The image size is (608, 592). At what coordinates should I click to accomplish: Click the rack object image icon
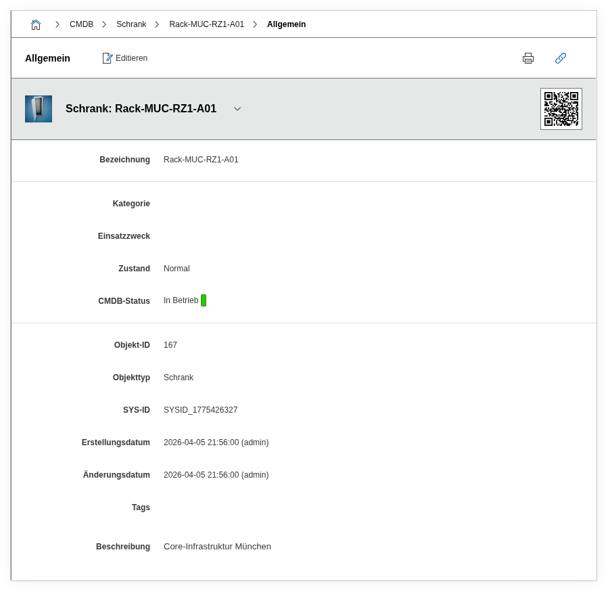(39, 109)
